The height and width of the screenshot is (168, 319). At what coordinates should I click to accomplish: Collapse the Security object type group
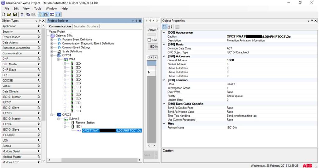[38, 32]
